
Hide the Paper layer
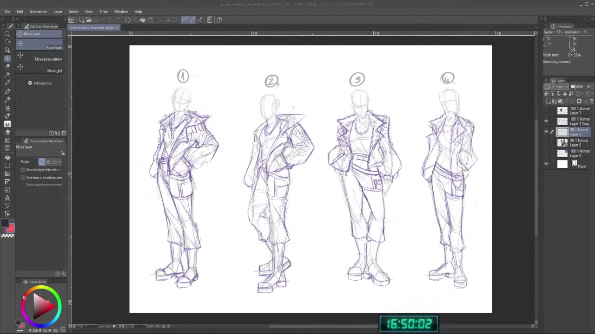pos(546,164)
